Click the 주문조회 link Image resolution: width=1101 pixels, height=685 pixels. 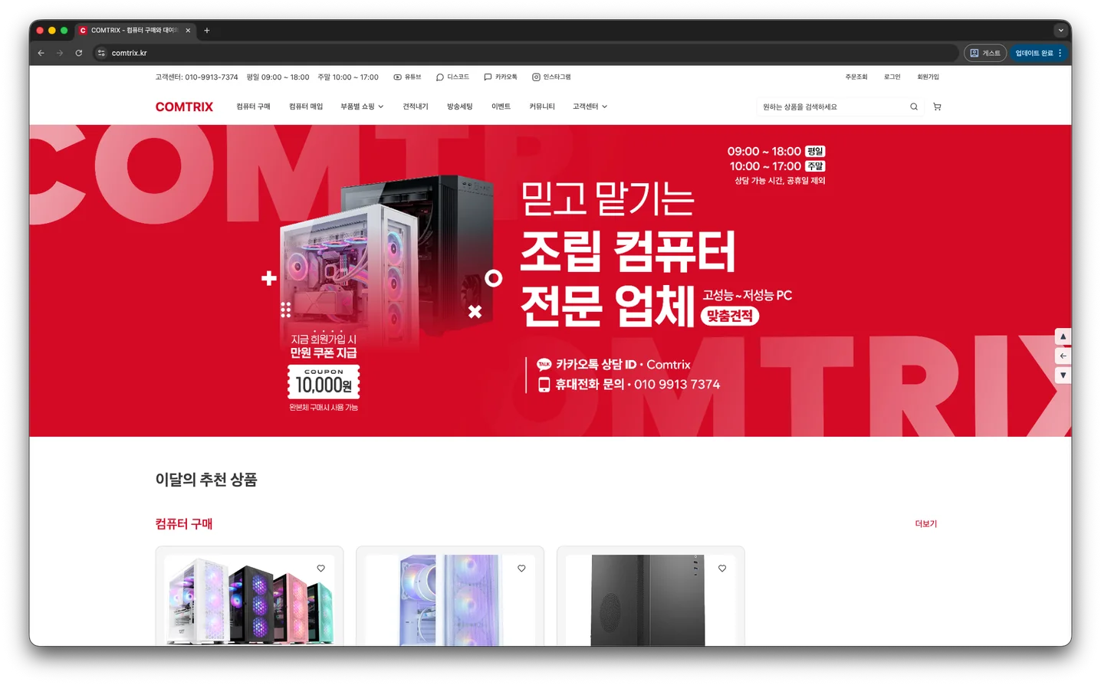pyautogui.click(x=856, y=77)
